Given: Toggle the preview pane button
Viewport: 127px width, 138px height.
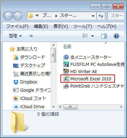Looking at the screenshot, I should (x=104, y=36).
